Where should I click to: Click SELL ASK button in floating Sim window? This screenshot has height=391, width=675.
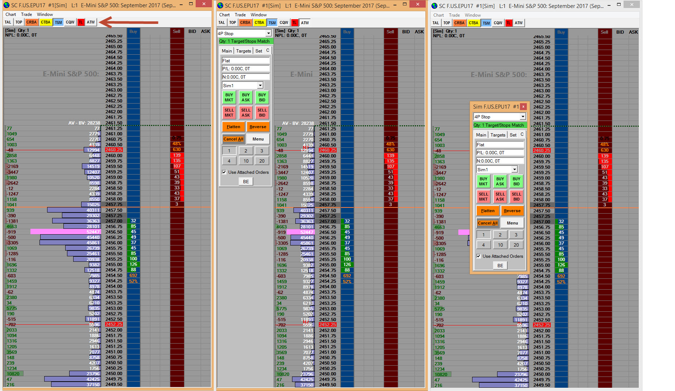point(500,197)
